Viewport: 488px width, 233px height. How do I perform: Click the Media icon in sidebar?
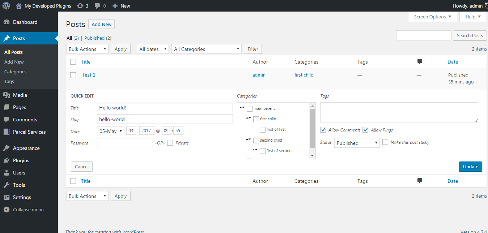[7, 95]
